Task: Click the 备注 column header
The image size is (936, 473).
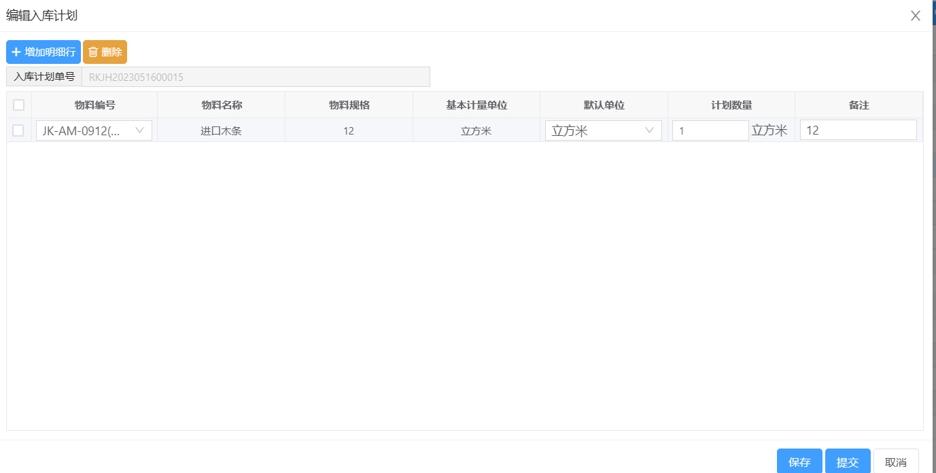Action: tap(859, 105)
